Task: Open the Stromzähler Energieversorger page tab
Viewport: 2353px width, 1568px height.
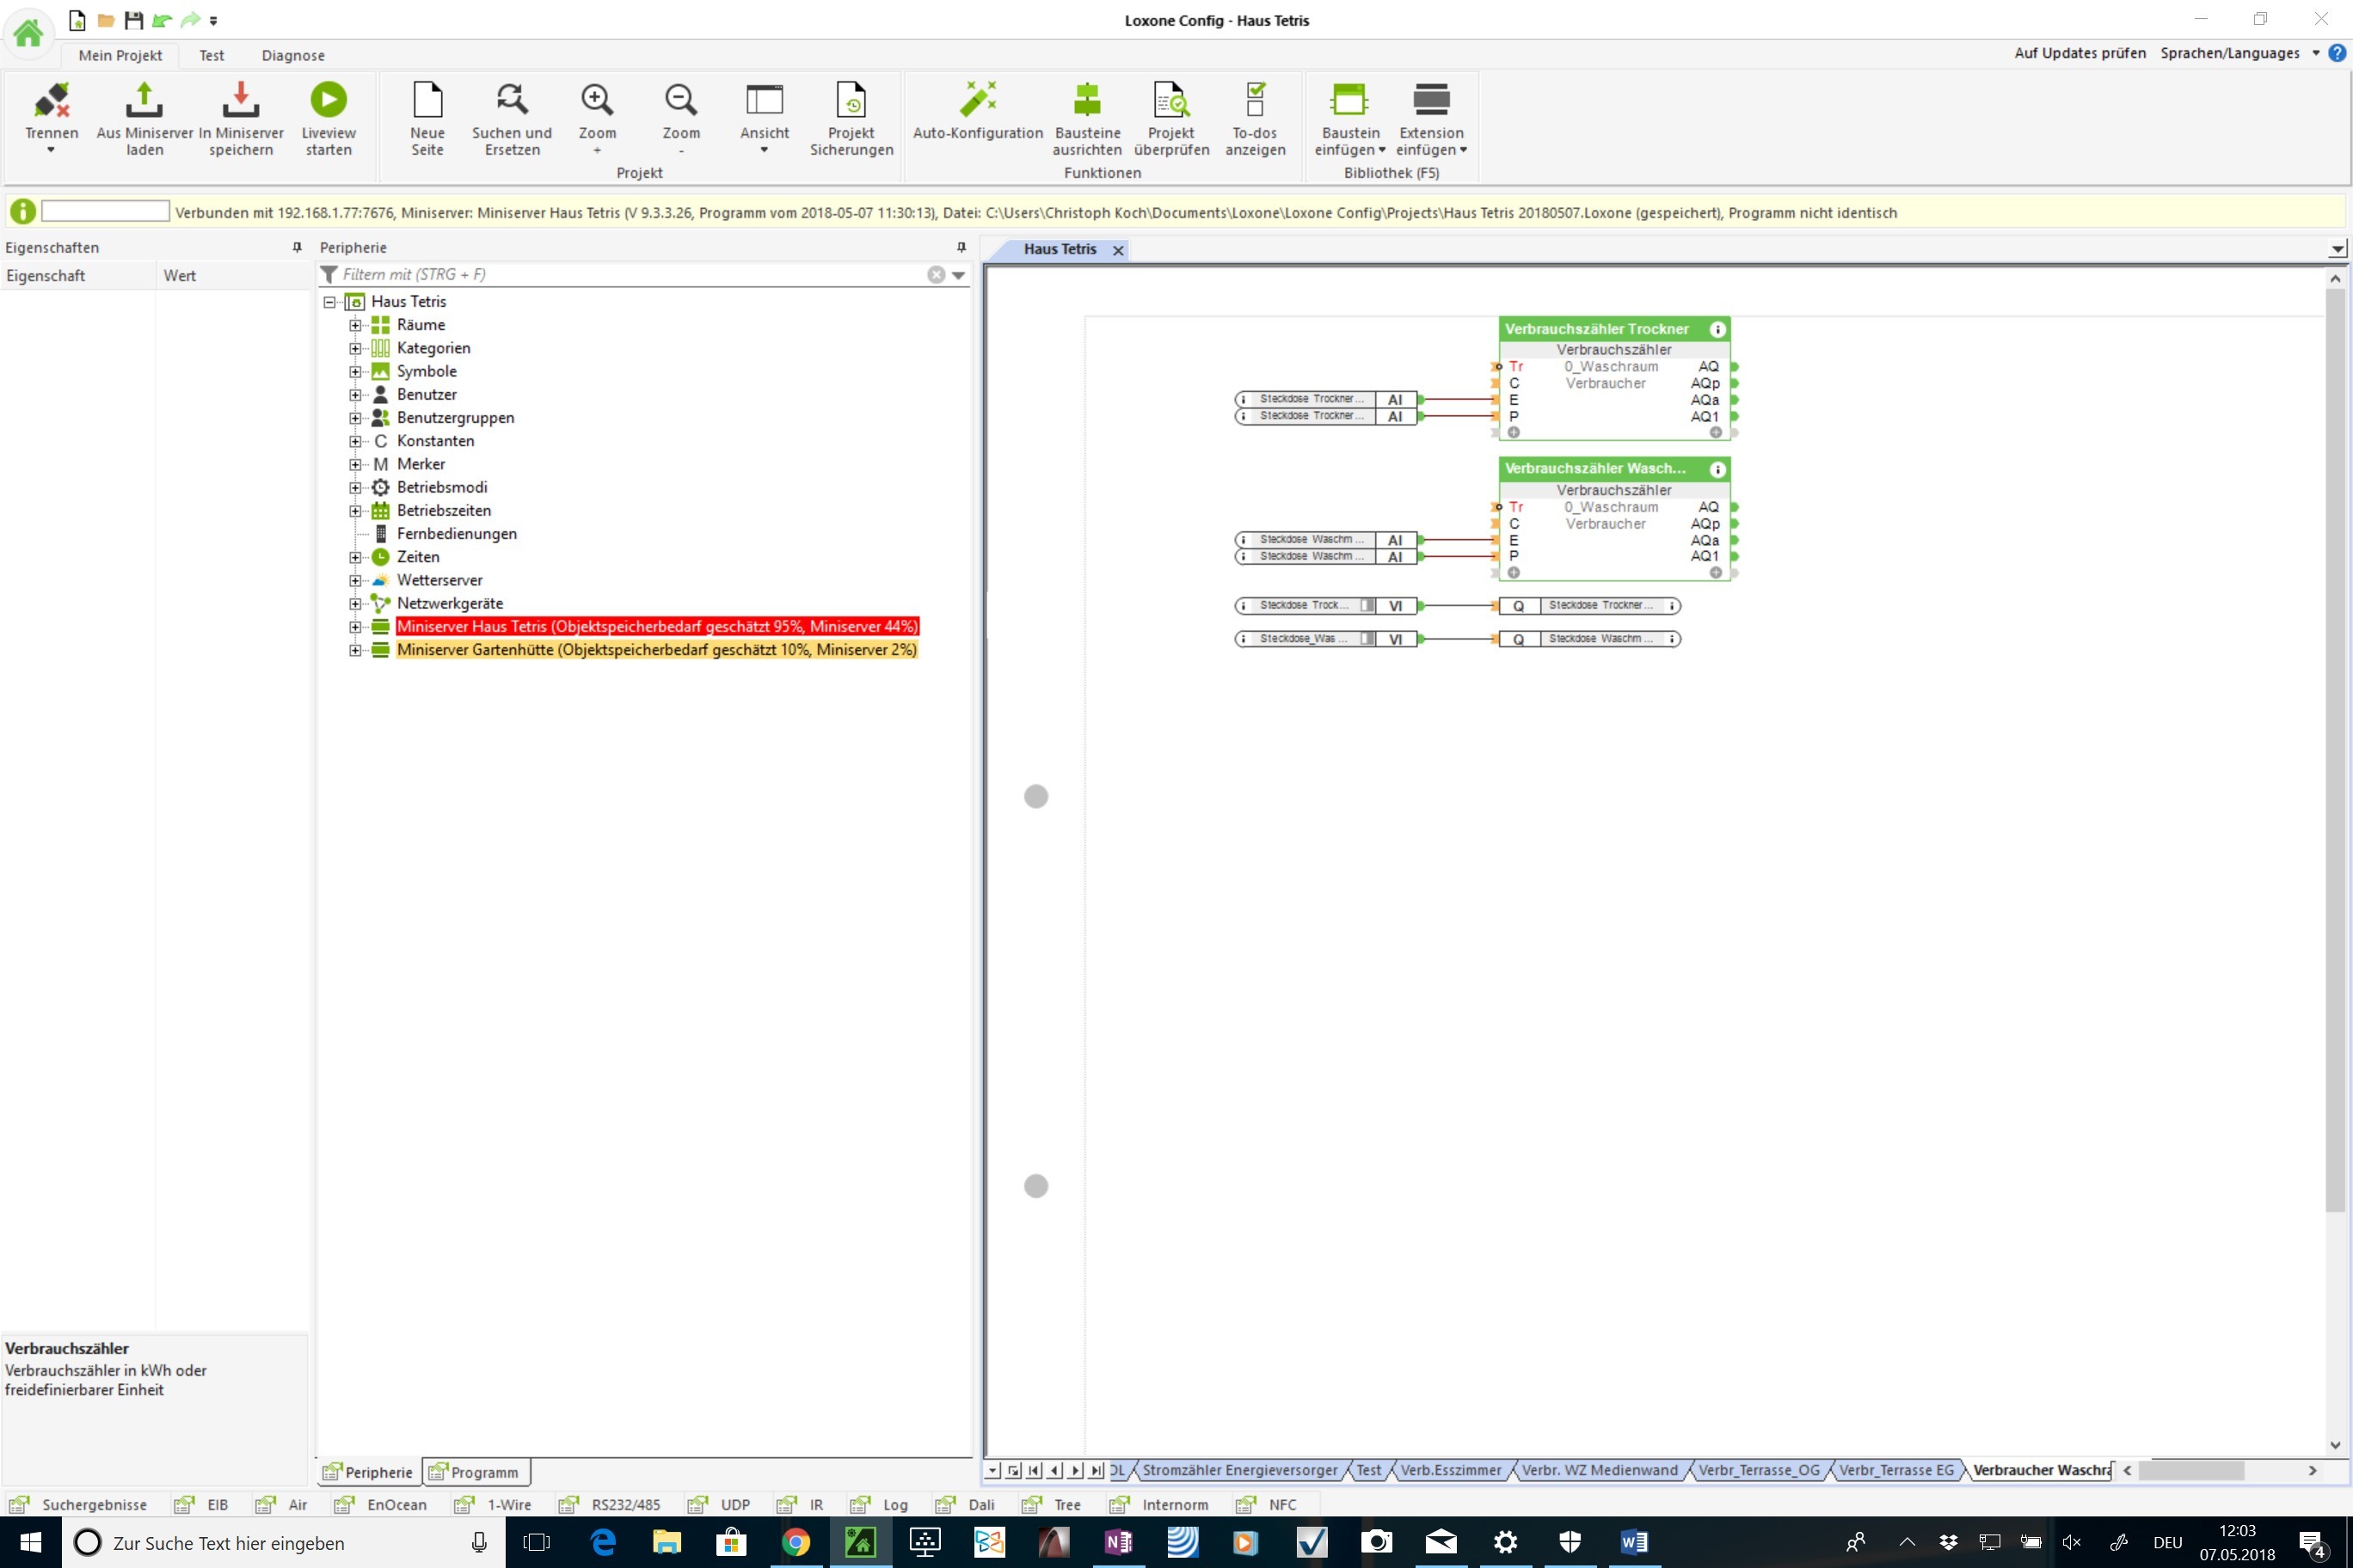Action: point(1238,1470)
